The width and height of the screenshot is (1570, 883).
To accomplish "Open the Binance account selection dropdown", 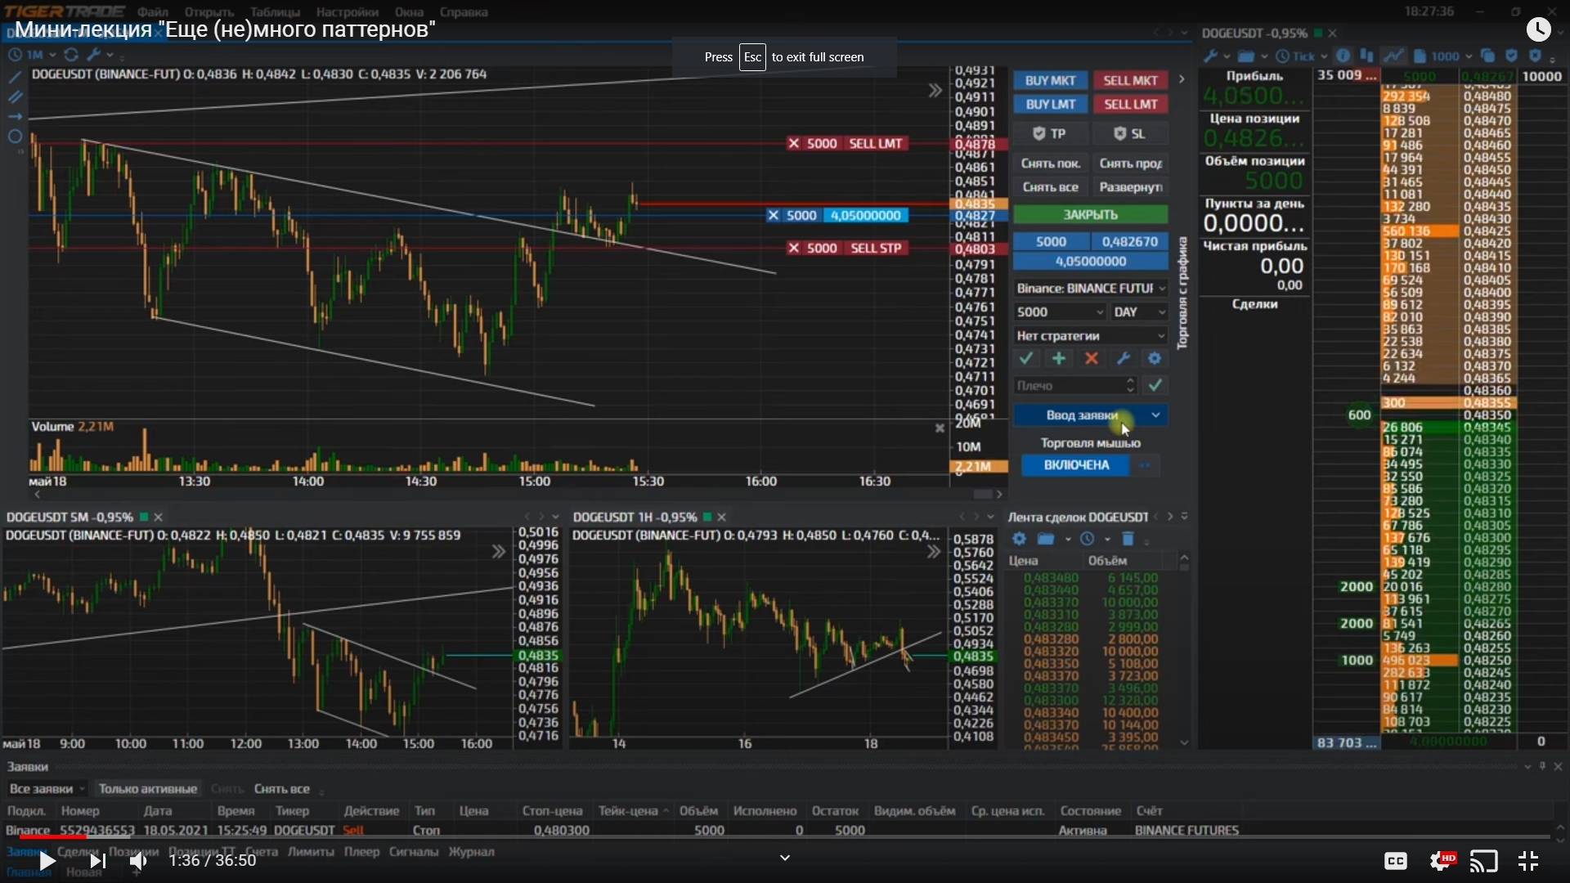I will 1090,289.
